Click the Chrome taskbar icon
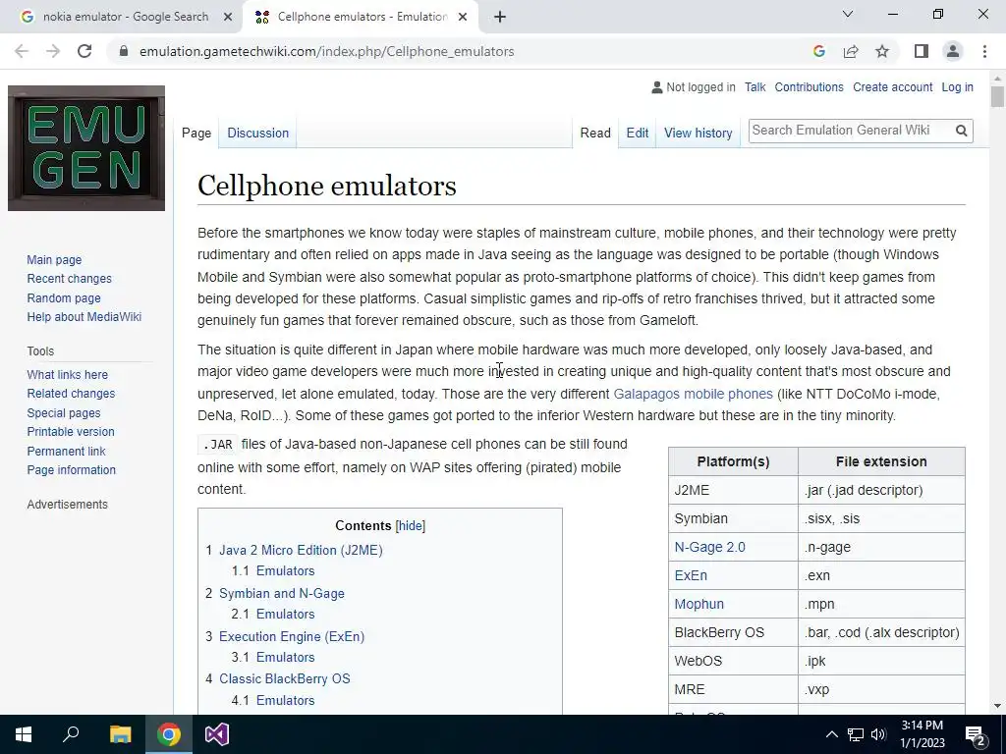1006x754 pixels. [169, 734]
